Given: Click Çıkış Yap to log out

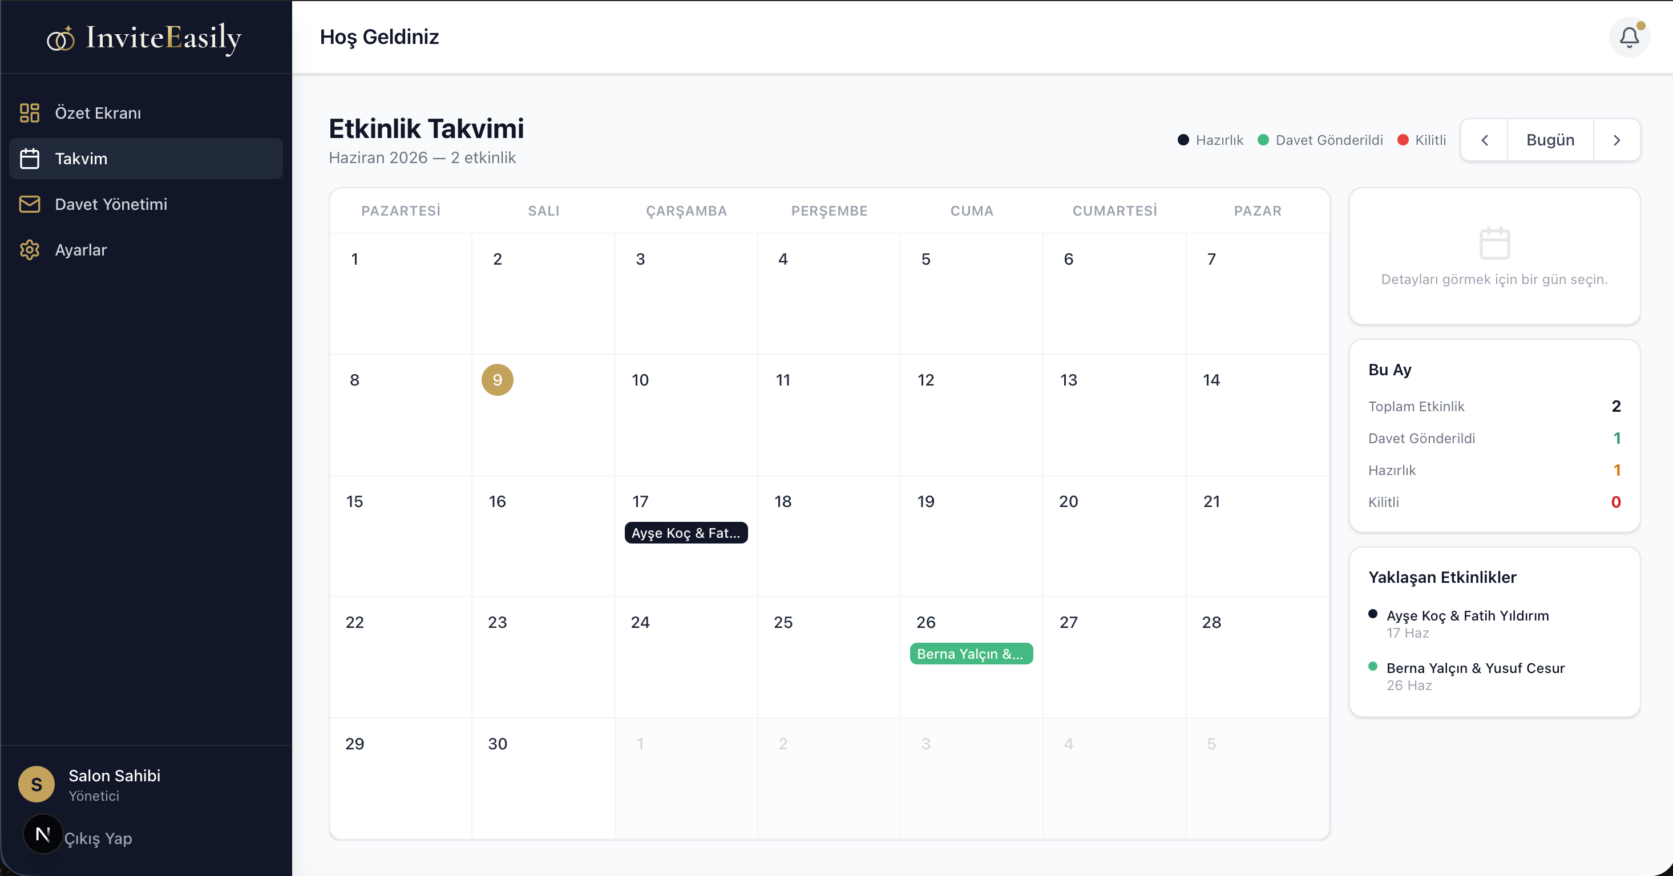Looking at the screenshot, I should click(98, 838).
